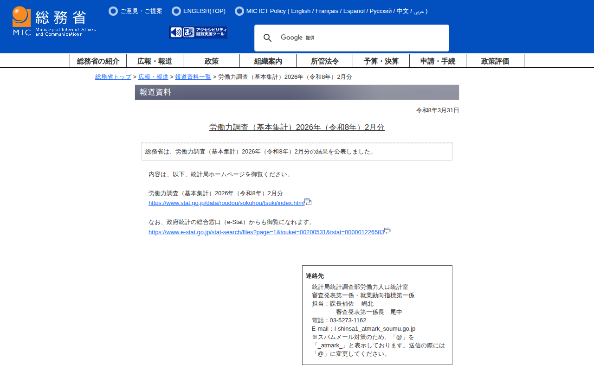The width and height of the screenshot is (594, 371).
Task: Click the external link icon after e-stat URL
Action: tap(387, 231)
